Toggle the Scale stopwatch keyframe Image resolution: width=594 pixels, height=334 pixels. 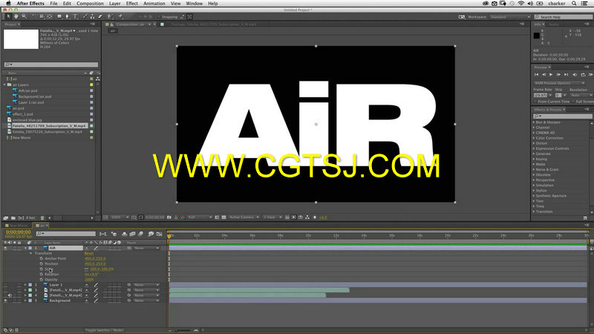(x=42, y=269)
